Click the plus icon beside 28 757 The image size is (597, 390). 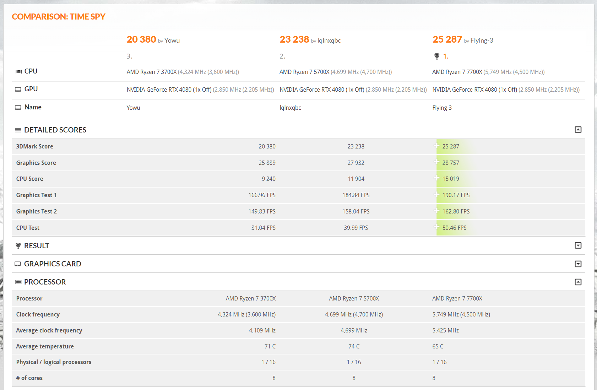click(437, 162)
